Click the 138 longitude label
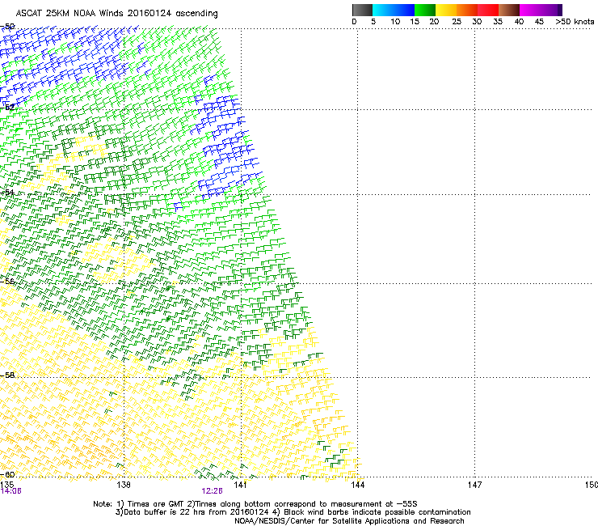 tap(124, 485)
